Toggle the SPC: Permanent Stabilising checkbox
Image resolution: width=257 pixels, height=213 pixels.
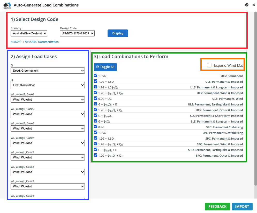[96, 127]
